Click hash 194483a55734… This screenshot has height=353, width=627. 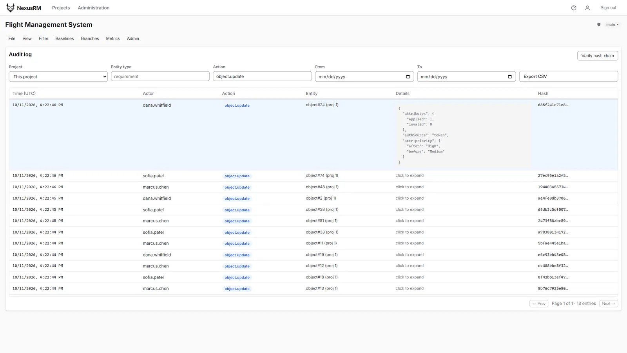coord(553,187)
